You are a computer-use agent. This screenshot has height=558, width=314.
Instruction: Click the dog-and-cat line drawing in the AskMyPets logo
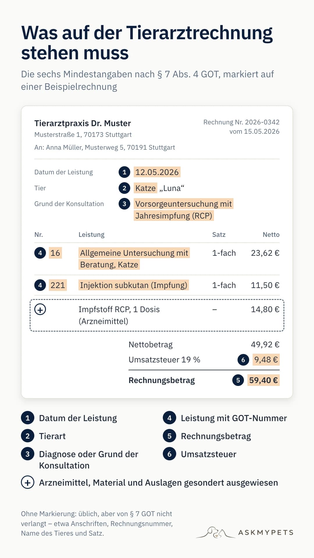pos(216,532)
